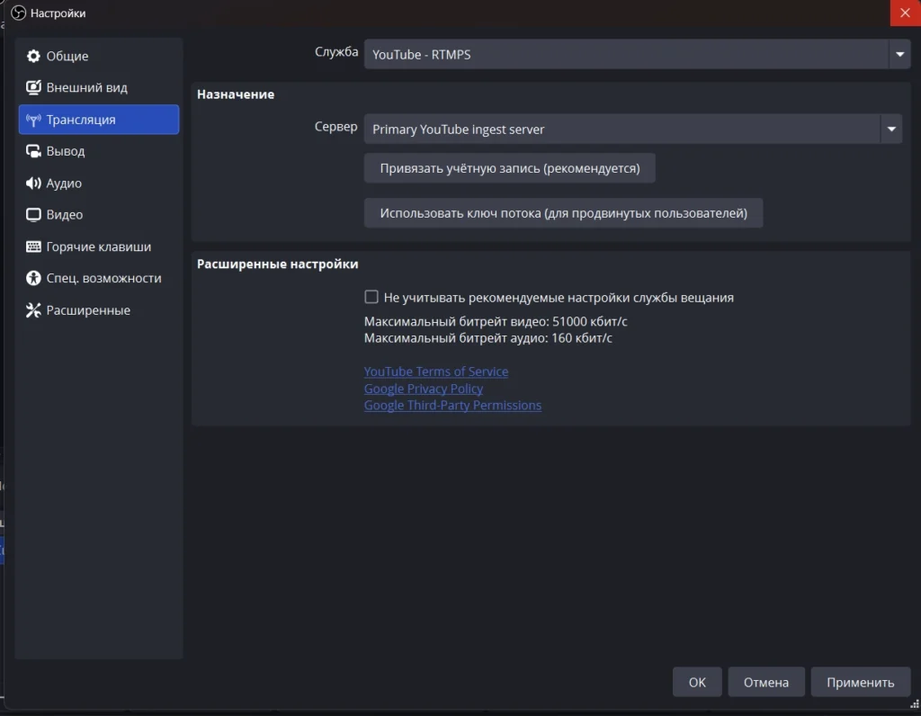Click the Применить button

(x=860, y=682)
